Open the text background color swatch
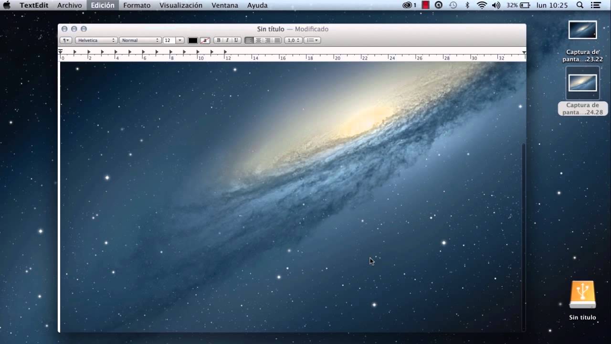The height and width of the screenshot is (344, 611). coord(205,41)
